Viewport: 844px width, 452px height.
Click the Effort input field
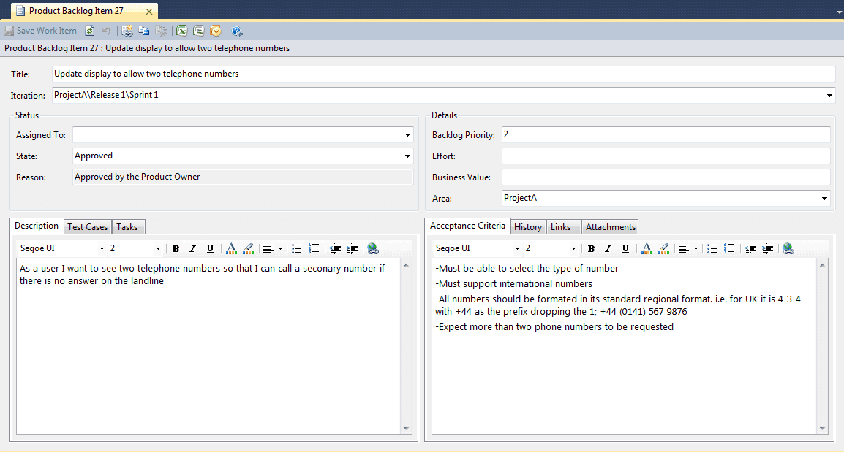click(666, 156)
